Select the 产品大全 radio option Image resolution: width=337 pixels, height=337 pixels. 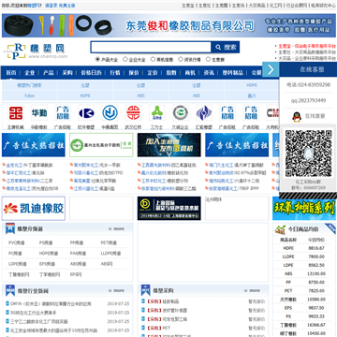click(x=97, y=59)
